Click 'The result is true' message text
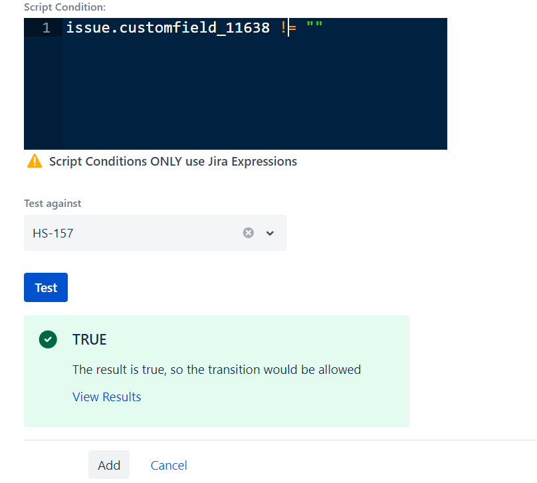537x483 pixels. click(x=217, y=369)
